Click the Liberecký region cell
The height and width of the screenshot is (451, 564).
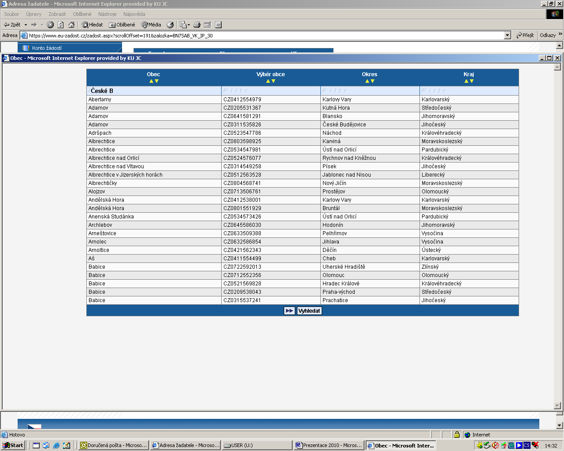tap(469, 175)
